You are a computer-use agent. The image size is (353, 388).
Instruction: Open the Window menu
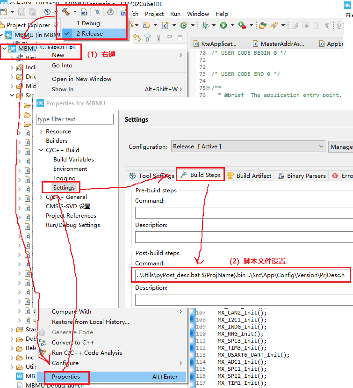(198, 14)
